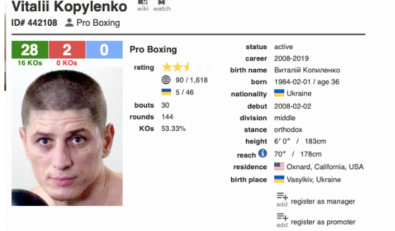Open the Oxnard, California, USA residence link
This screenshot has height=231, width=395.
click(325, 167)
